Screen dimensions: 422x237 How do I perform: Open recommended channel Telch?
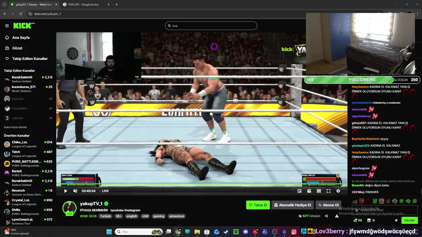click(x=28, y=154)
